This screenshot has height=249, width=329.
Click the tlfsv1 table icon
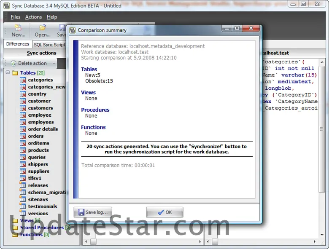(x=23, y=178)
